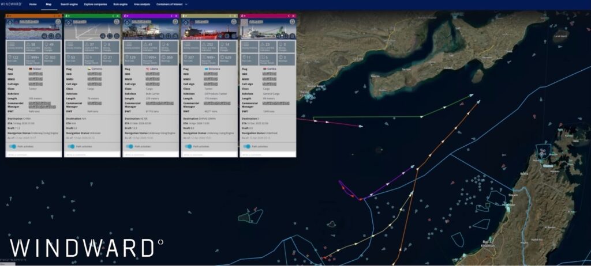Click target icon on Malawi vessel card
The height and width of the screenshot is (266, 591).
coord(10,22)
